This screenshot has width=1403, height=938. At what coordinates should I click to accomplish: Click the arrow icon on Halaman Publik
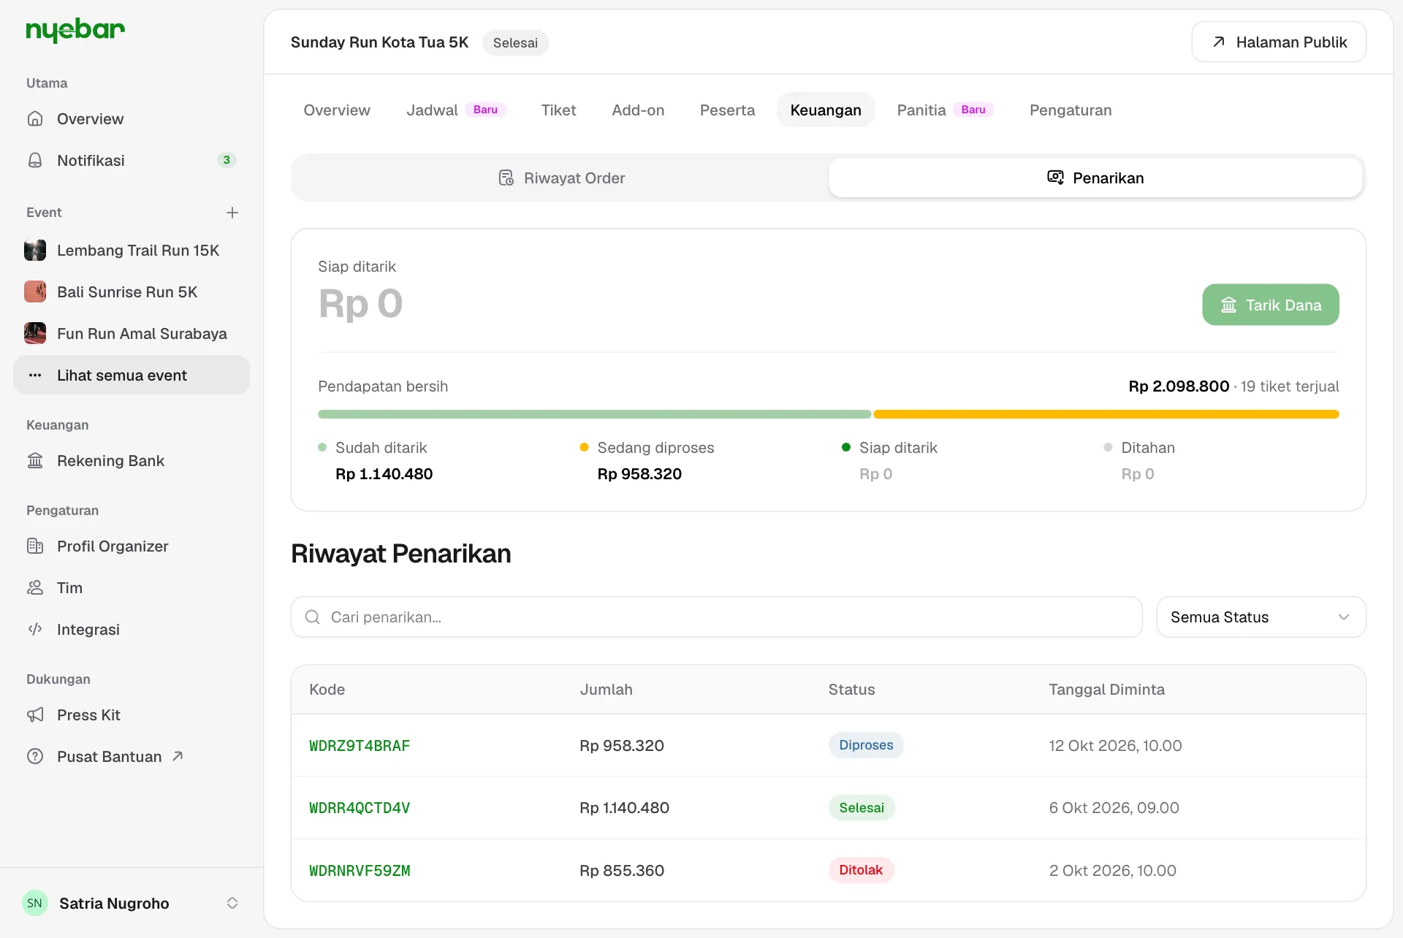tap(1218, 42)
